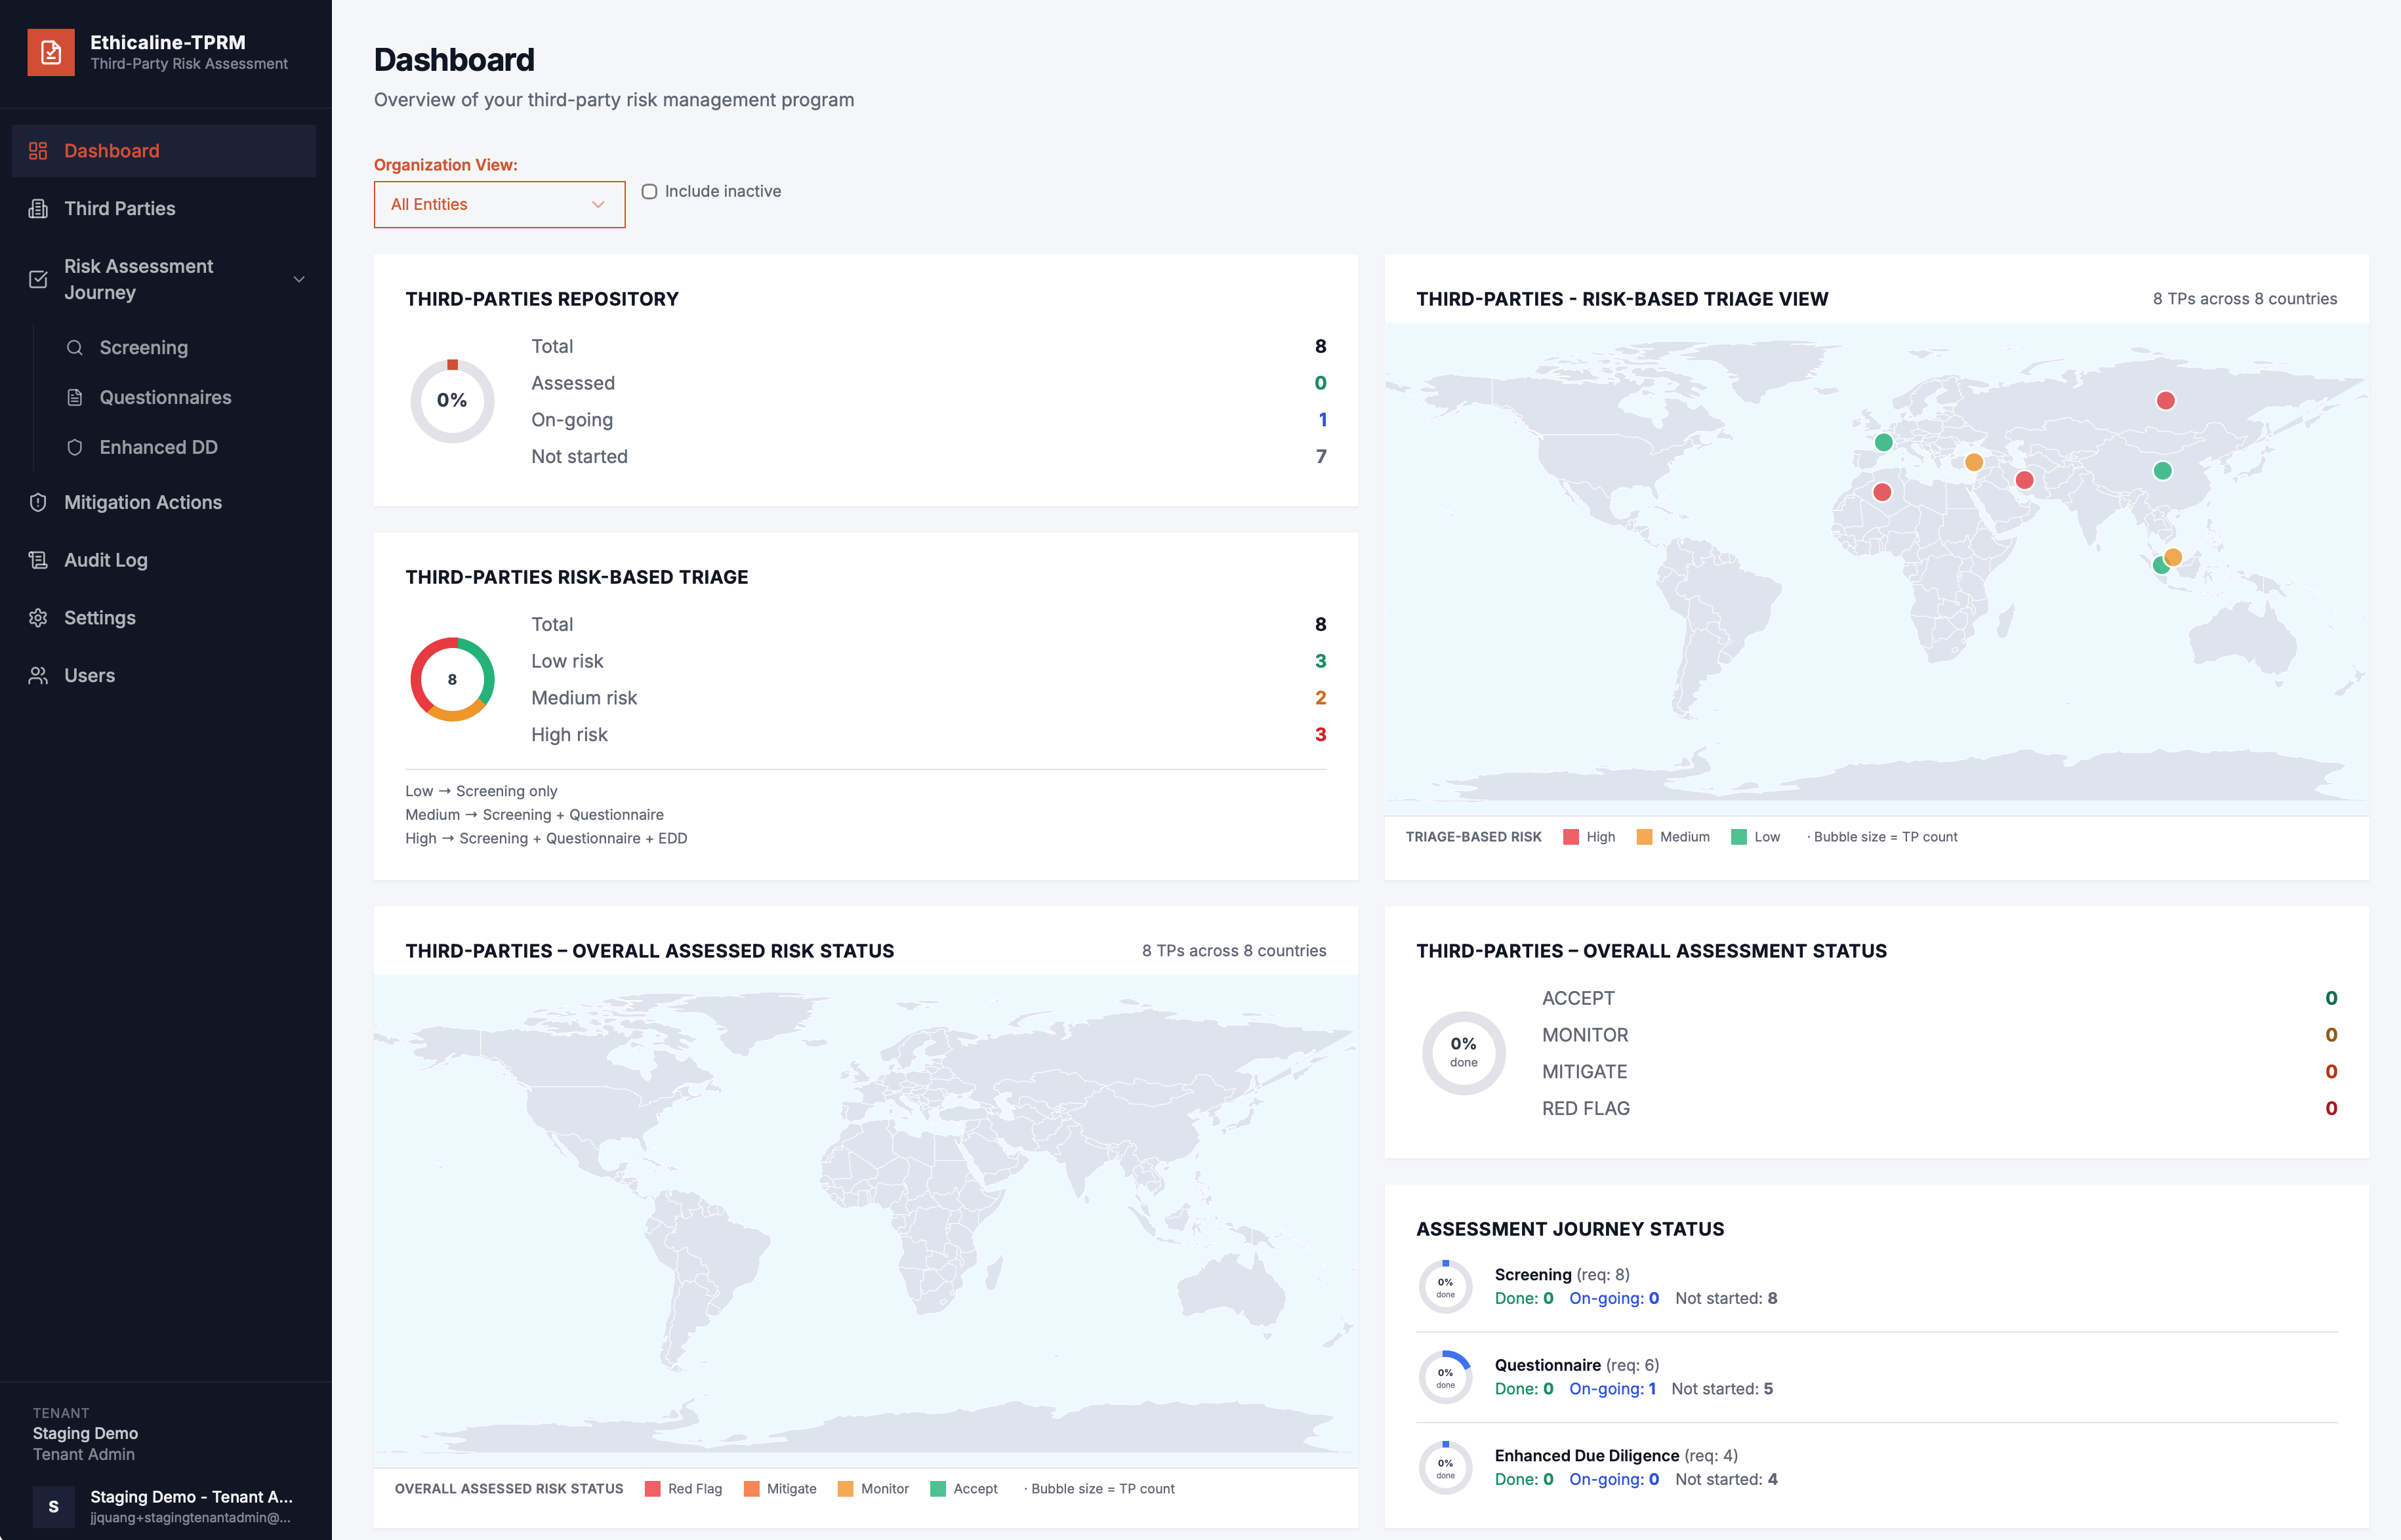
Task: Click Enhanced Due Diligence Not started: 4
Action: click(1726, 1479)
